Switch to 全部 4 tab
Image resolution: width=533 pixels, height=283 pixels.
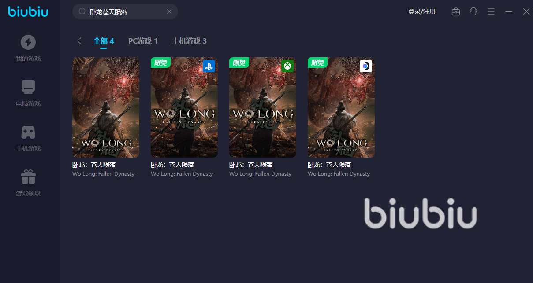(104, 41)
